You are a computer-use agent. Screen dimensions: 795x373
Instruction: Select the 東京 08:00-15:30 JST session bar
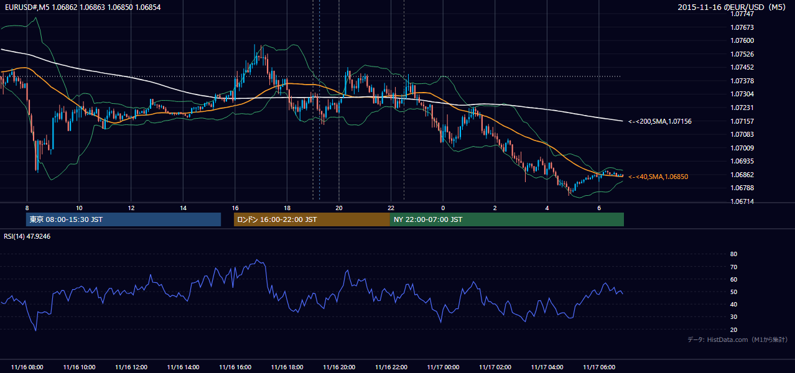[124, 219]
